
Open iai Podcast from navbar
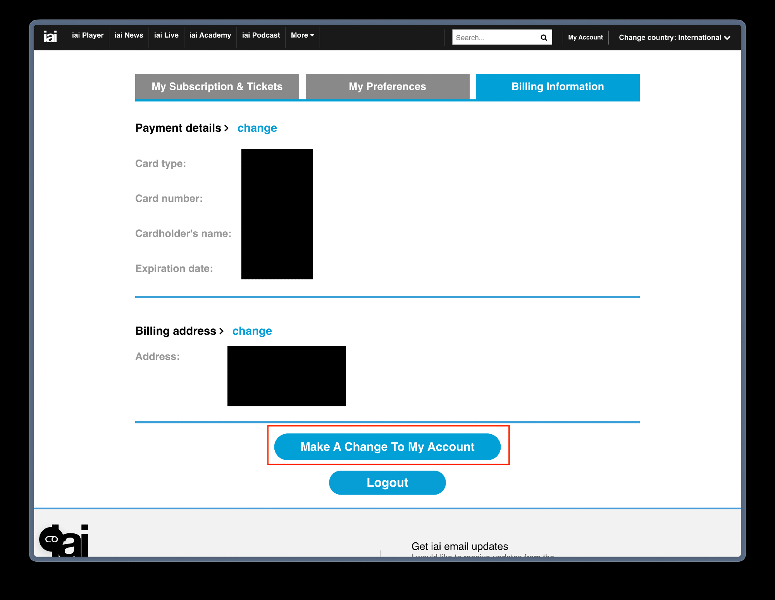tap(261, 35)
